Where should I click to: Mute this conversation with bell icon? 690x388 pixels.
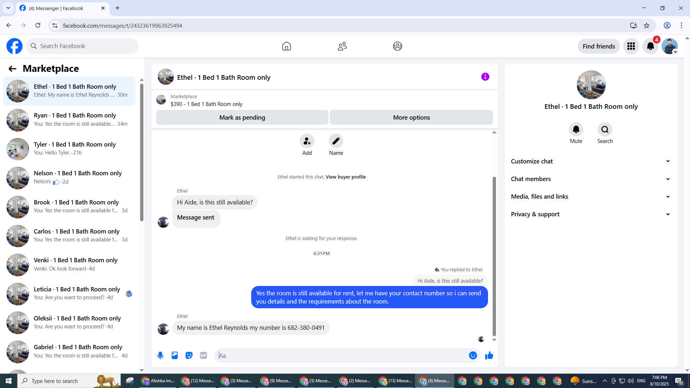pyautogui.click(x=576, y=130)
